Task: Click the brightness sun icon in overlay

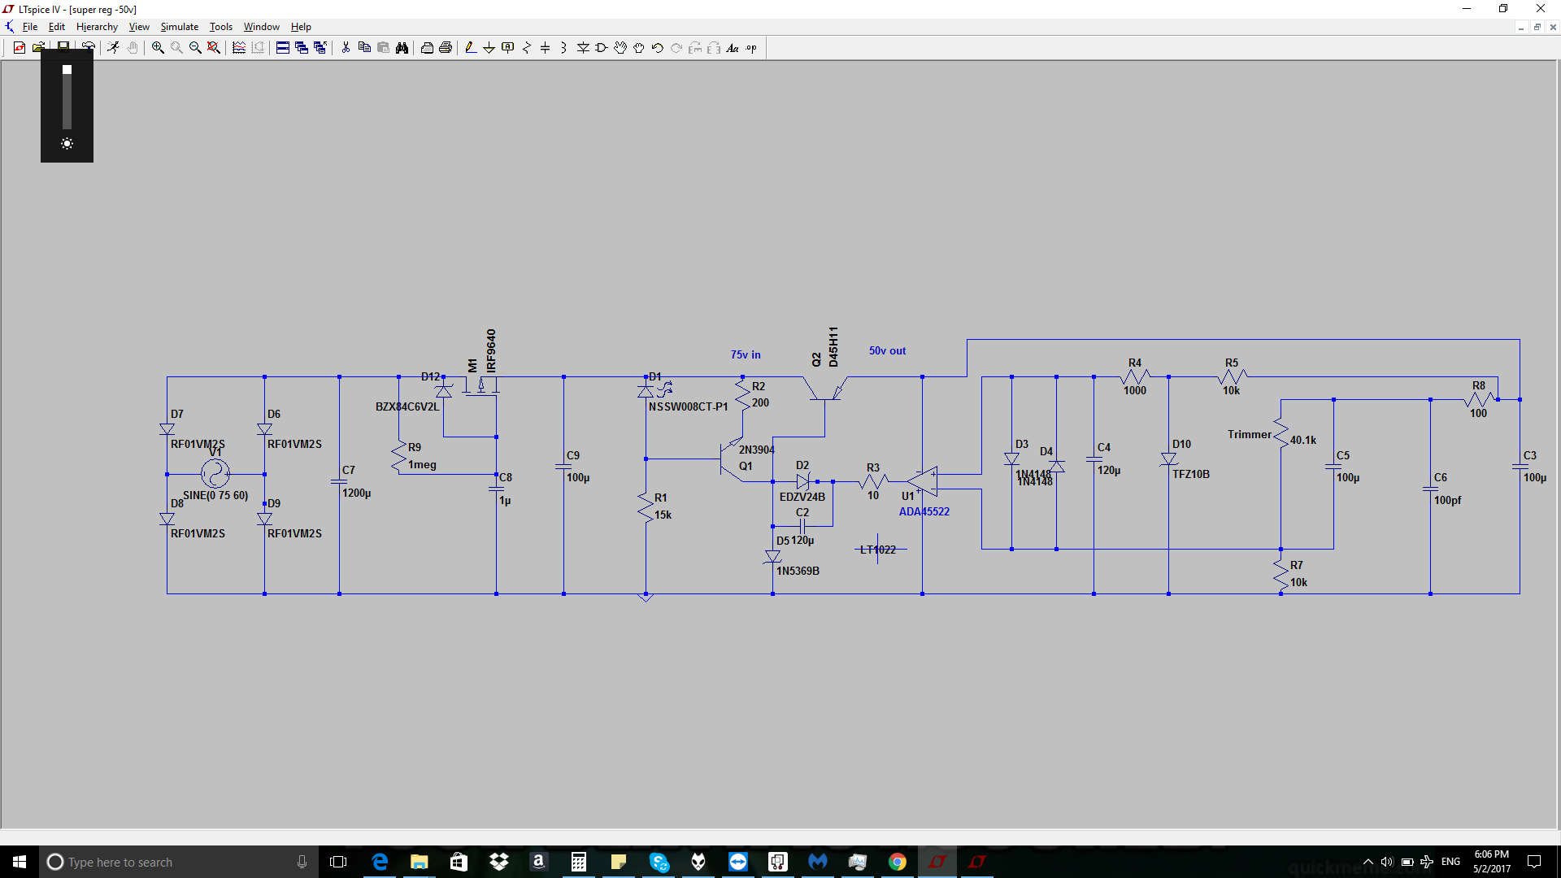Action: (x=67, y=144)
